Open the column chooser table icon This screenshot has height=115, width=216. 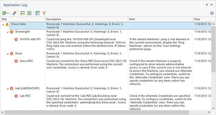click(37, 13)
